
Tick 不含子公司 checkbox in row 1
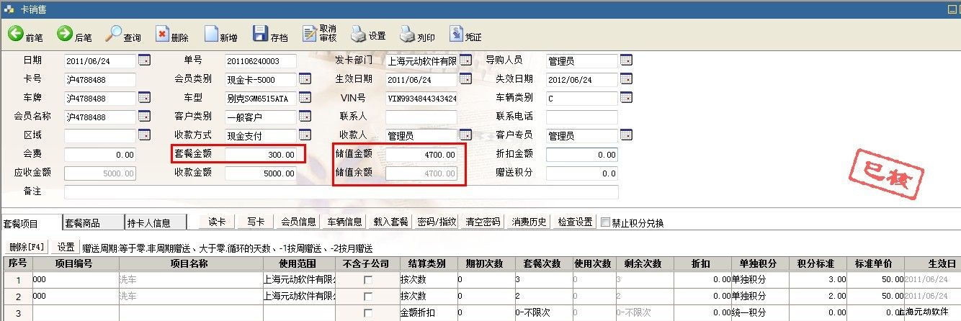(x=368, y=280)
